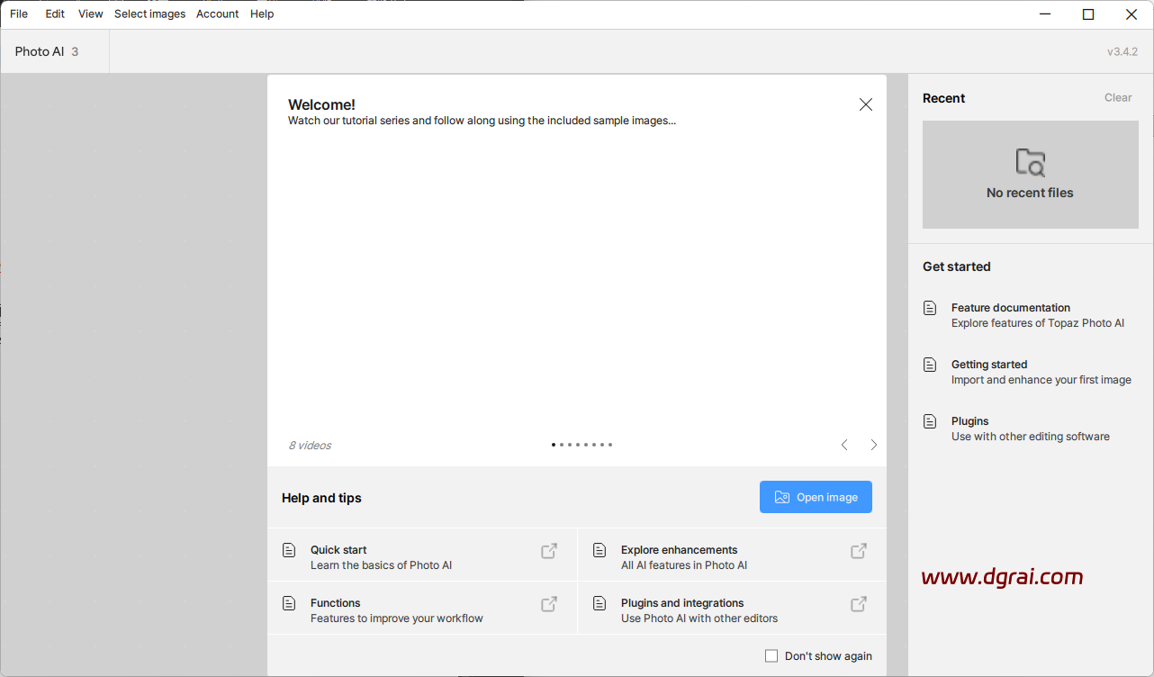Click the document icon beside Getting started
The image size is (1154, 677).
931,365
